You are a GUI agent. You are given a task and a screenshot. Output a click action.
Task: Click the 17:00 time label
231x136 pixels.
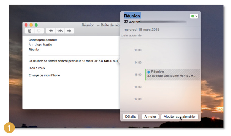tap(138, 99)
